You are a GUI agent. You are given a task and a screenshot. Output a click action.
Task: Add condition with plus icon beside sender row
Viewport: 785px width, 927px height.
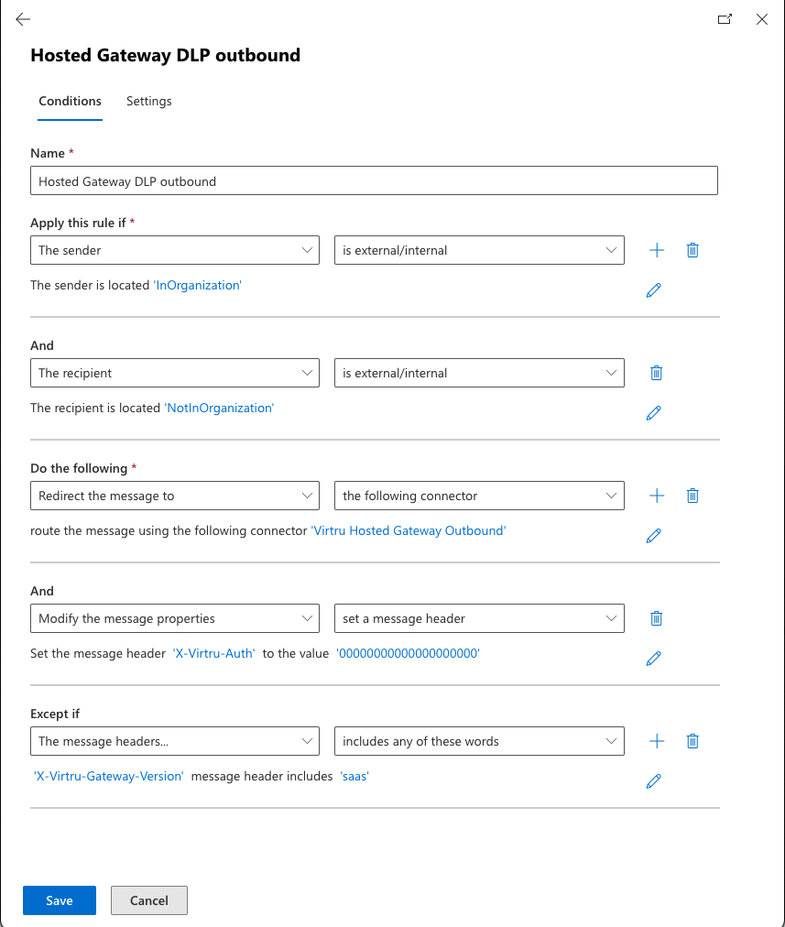coord(657,250)
